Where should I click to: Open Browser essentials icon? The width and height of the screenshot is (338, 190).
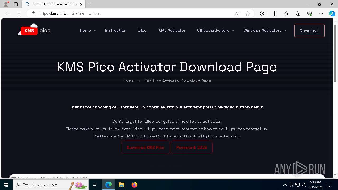pyautogui.click(x=309, y=13)
